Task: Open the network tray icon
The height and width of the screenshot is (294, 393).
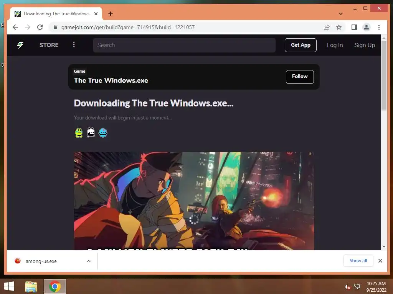Action: tap(357, 286)
